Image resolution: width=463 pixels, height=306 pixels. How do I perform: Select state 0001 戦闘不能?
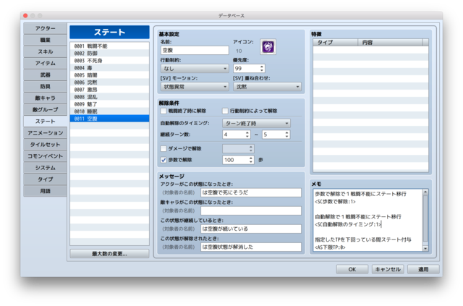coord(109,46)
